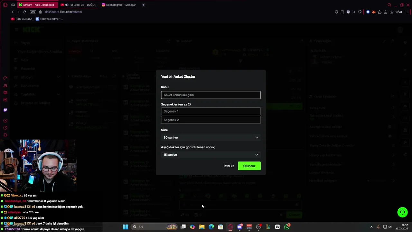This screenshot has width=412, height=232.
Task: Focus the Seçenek 1 input field
Action: (x=211, y=111)
